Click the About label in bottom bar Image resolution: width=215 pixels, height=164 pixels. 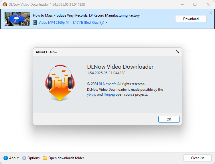[x=14, y=158]
